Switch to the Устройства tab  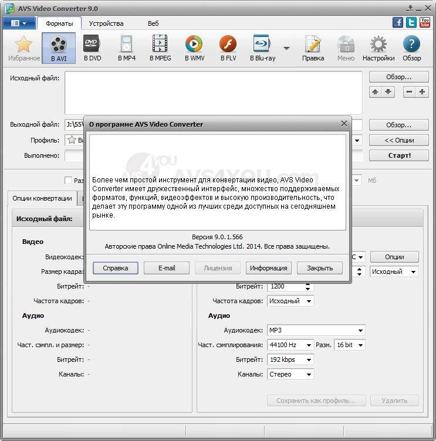(x=106, y=23)
